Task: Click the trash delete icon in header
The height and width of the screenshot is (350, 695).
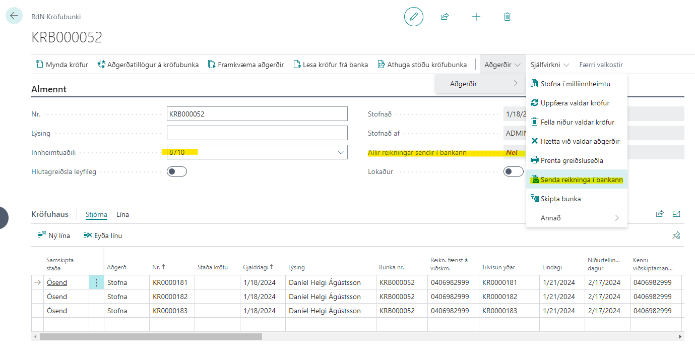Action: click(507, 17)
